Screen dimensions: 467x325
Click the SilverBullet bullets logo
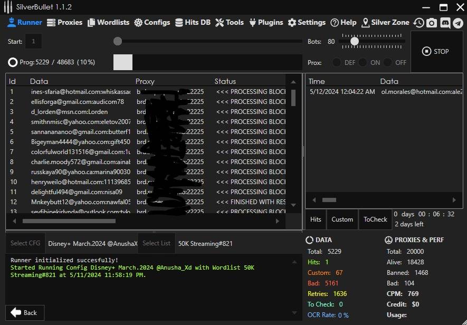(8, 7)
